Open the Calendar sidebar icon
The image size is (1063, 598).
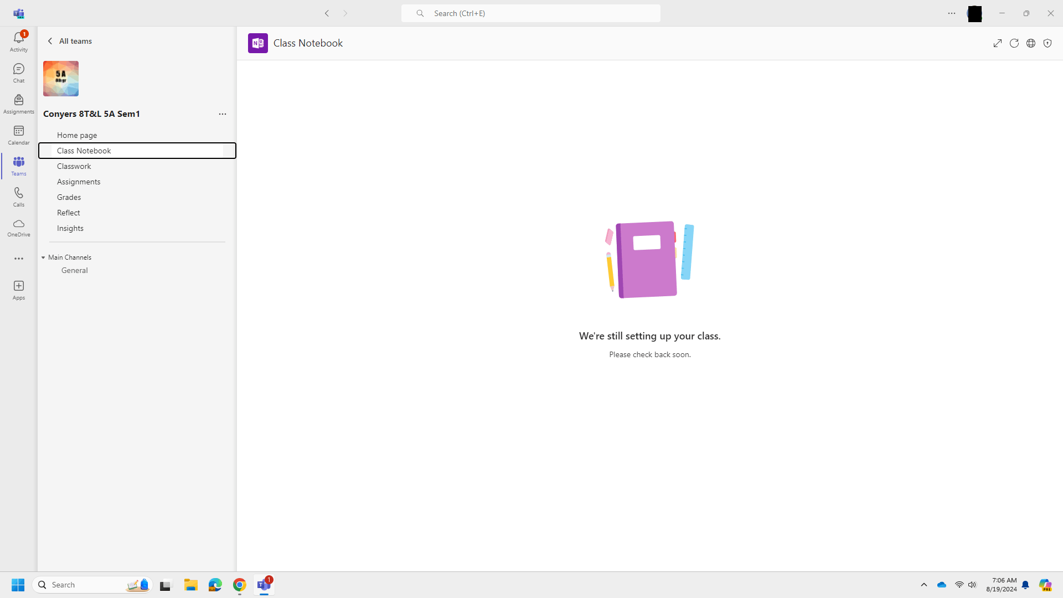(x=18, y=135)
